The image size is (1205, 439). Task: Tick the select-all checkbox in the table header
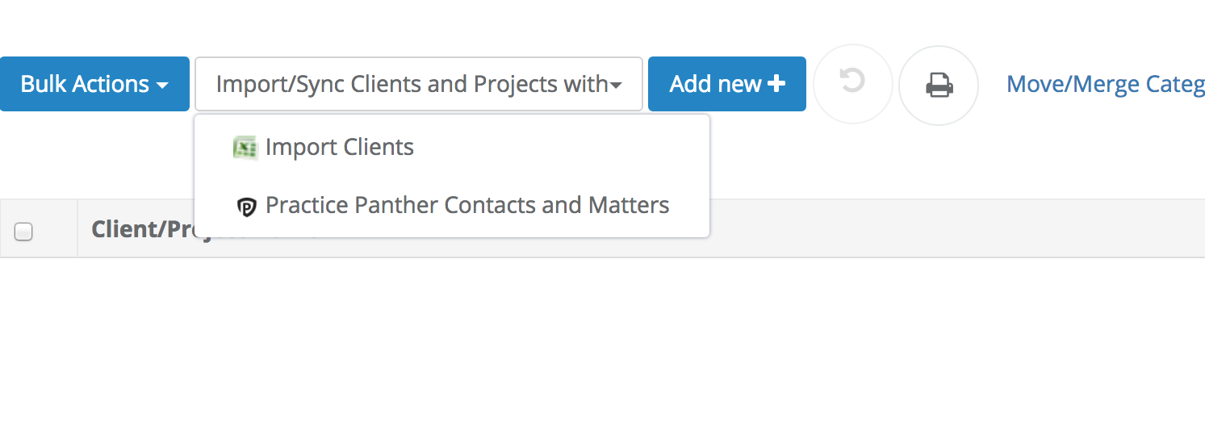(23, 232)
